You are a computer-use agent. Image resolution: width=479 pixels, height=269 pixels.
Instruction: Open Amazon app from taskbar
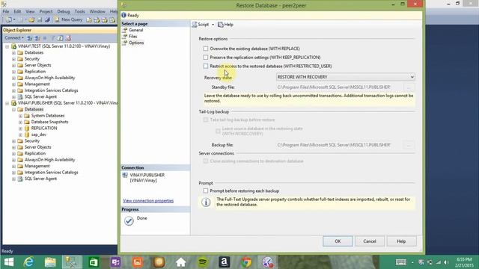point(225,262)
